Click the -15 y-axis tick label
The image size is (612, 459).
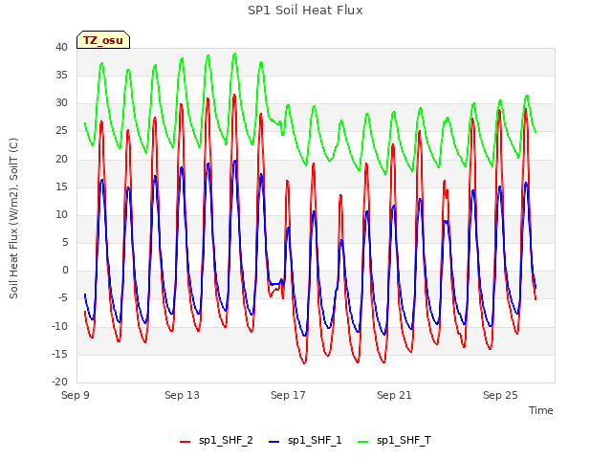tap(60, 354)
